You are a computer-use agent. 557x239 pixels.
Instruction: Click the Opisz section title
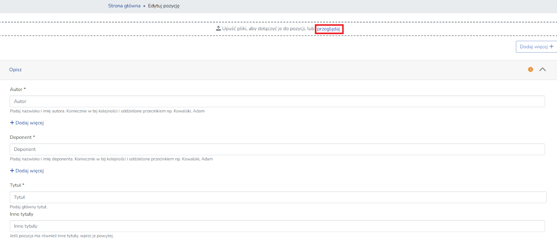pyautogui.click(x=15, y=70)
